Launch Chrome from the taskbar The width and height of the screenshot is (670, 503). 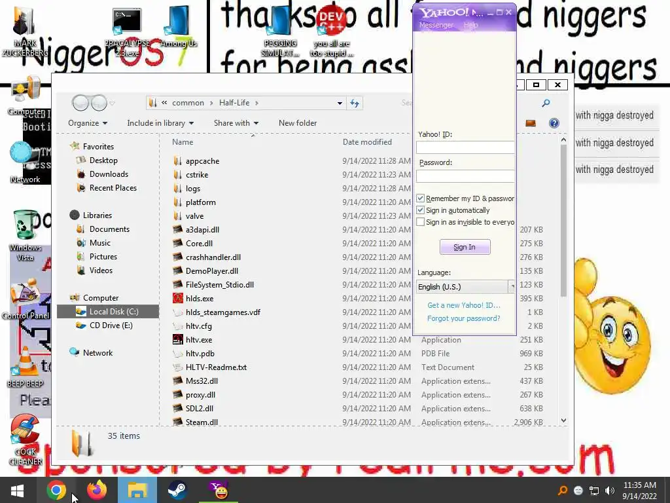(56, 490)
